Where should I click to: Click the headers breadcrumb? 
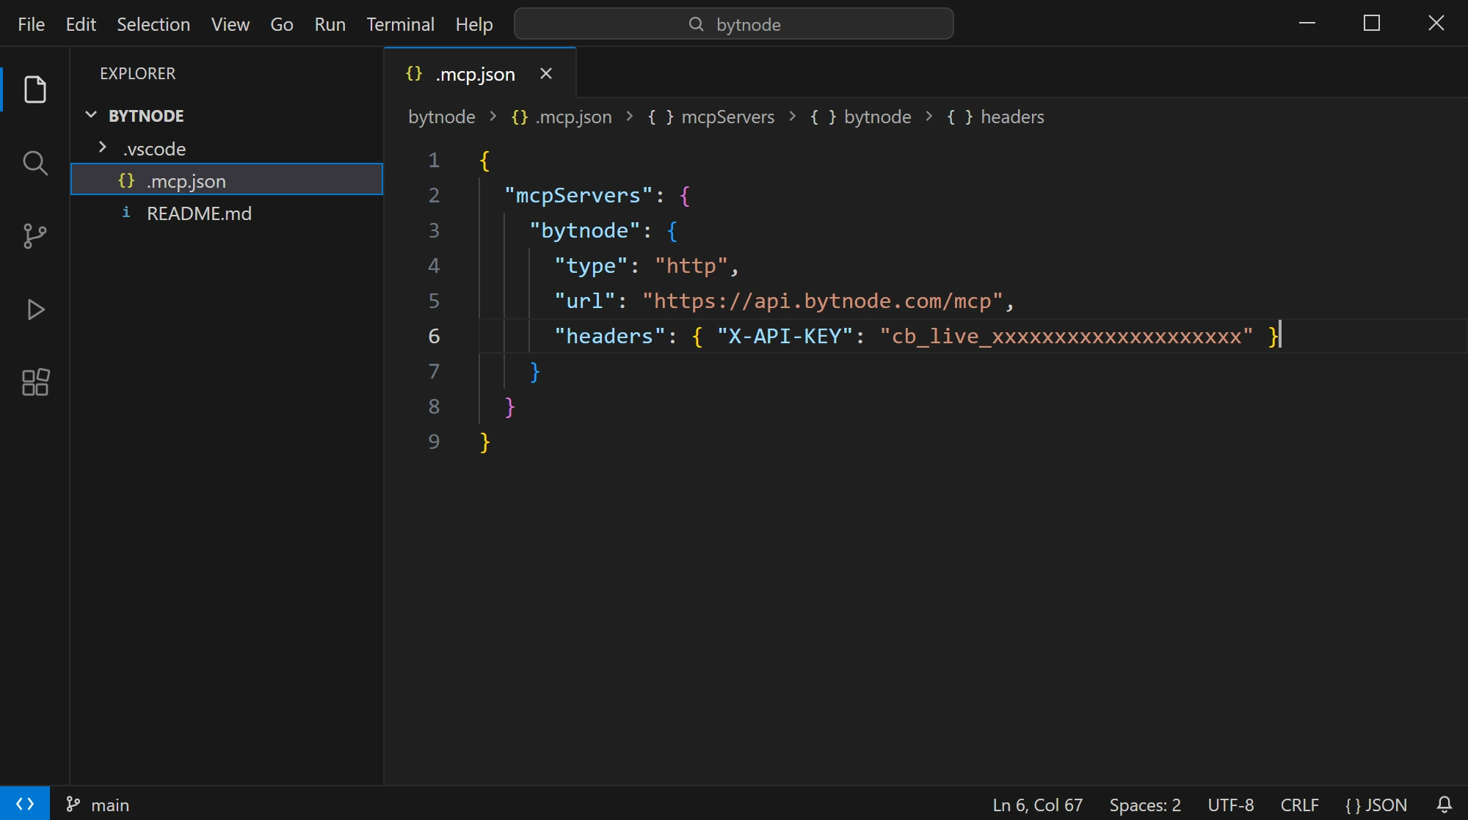point(995,117)
